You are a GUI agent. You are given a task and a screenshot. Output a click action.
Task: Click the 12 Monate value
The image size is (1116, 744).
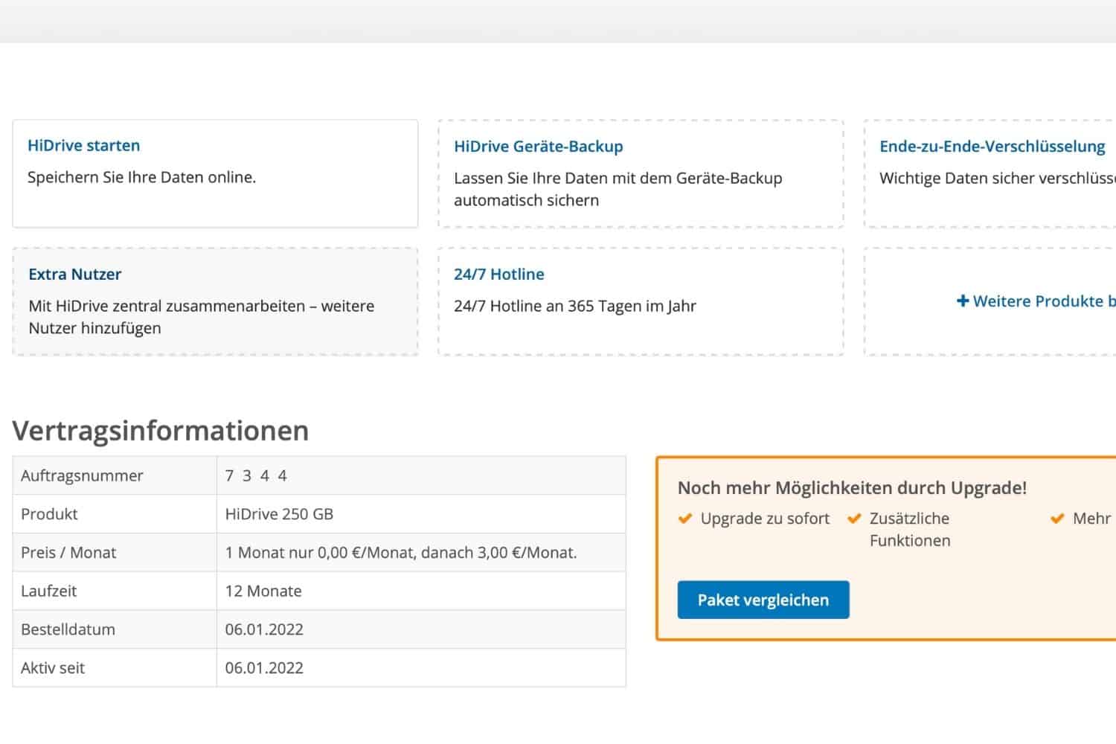263,591
